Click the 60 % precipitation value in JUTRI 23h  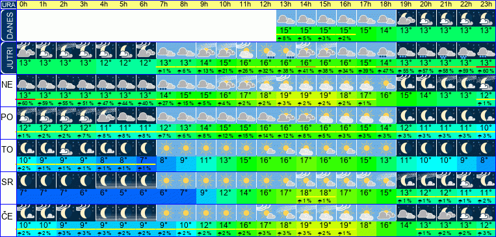tap(486, 71)
